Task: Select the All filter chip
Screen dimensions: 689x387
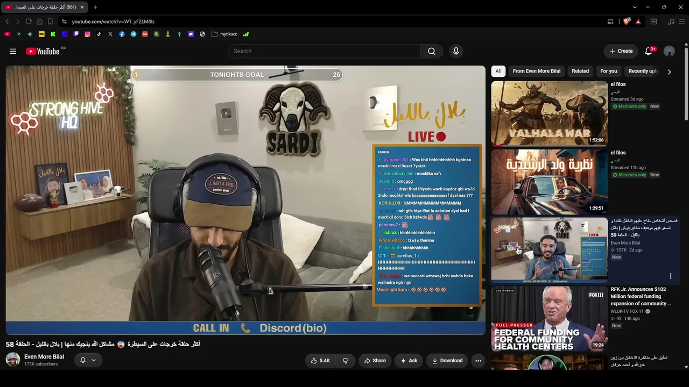Action: pyautogui.click(x=498, y=71)
